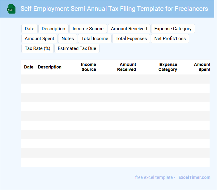Click the Description column header
This screenshot has height=190, width=217.
[x=49, y=67]
